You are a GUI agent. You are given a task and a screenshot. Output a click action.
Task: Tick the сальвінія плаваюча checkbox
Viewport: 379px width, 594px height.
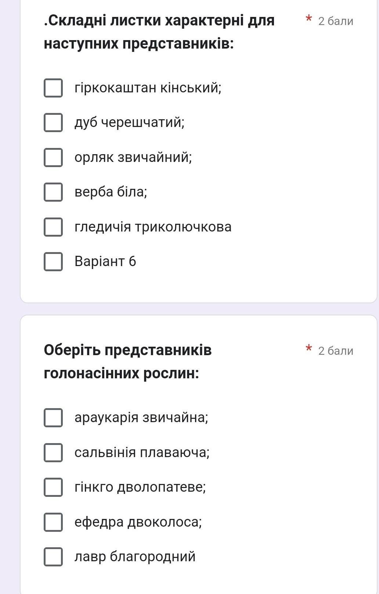click(x=53, y=452)
